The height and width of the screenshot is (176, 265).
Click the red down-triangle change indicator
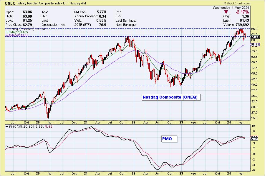point(226,12)
